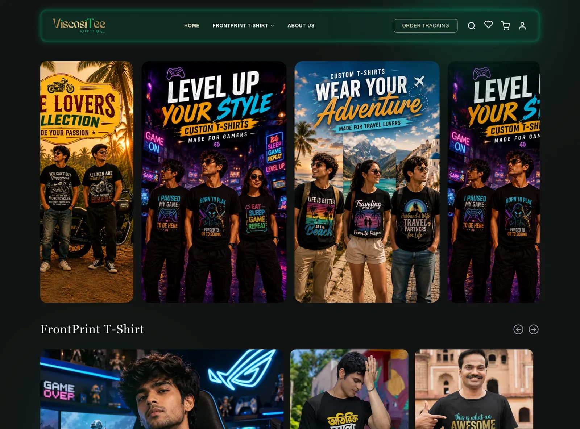This screenshot has width=580, height=429.
Task: Navigate to the Home menu item
Action: tap(192, 26)
